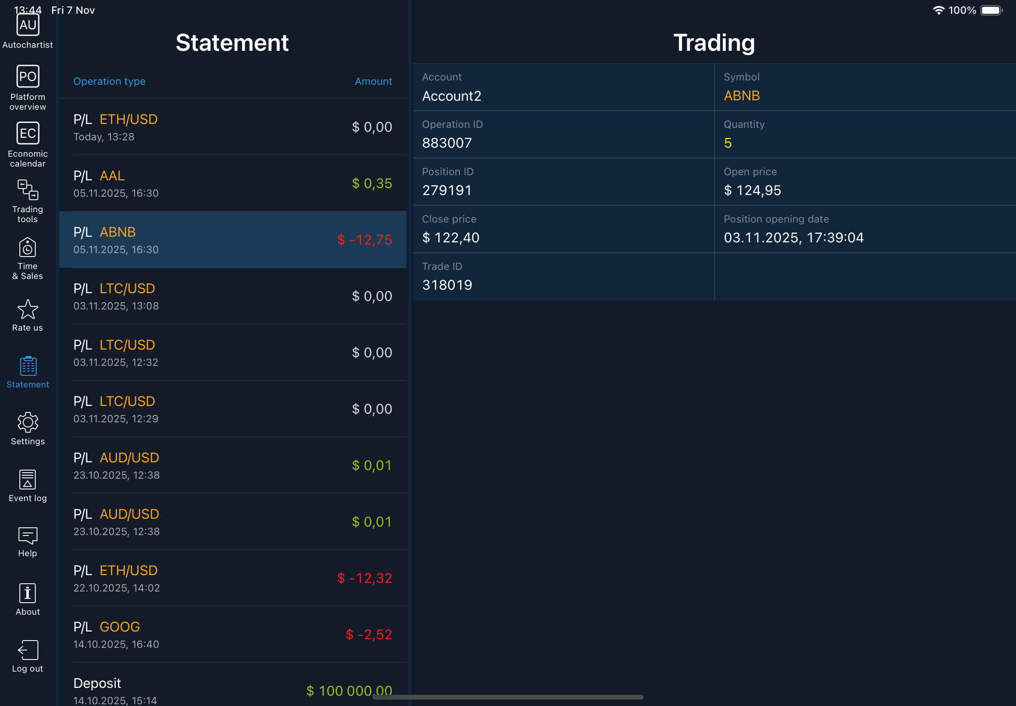Sort by Amount column header
The width and height of the screenshot is (1016, 706).
click(373, 81)
